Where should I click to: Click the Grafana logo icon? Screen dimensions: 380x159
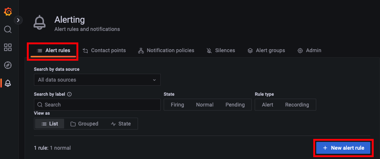tap(8, 12)
